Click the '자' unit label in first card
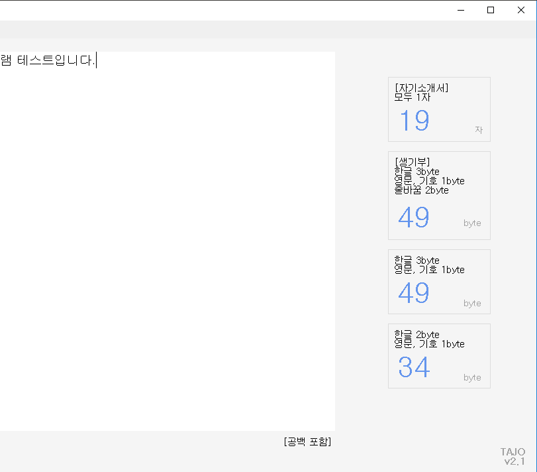 point(479,130)
